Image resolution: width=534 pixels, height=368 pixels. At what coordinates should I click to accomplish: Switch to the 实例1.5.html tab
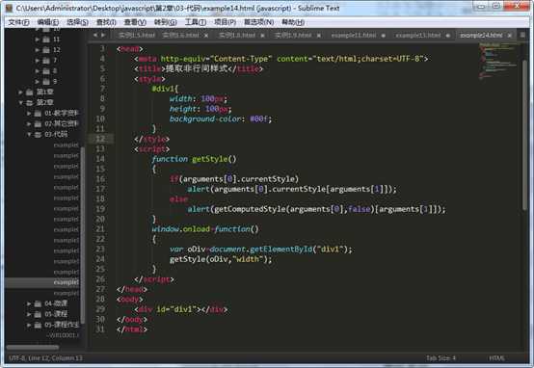click(137, 36)
